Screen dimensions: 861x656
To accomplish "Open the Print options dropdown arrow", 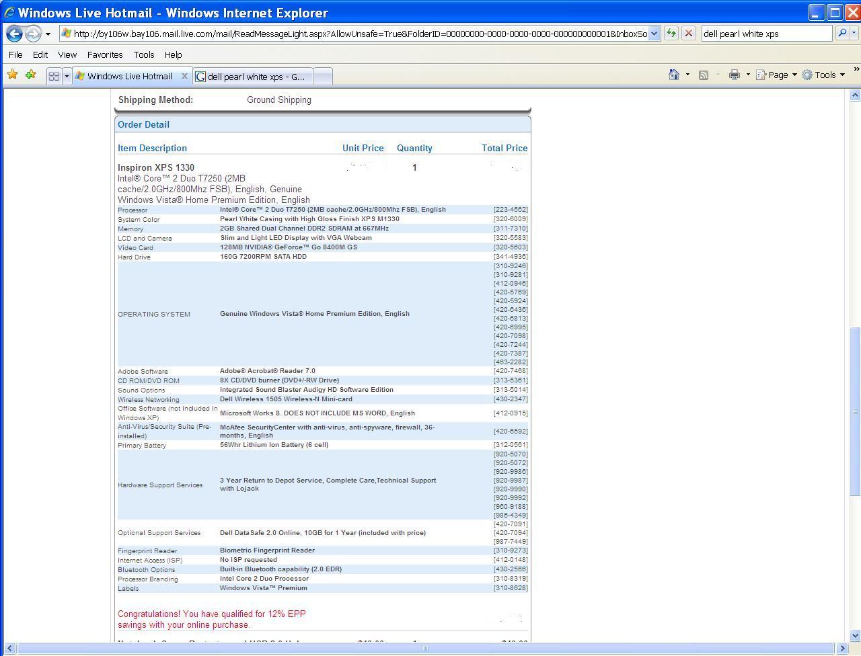I will pyautogui.click(x=748, y=75).
